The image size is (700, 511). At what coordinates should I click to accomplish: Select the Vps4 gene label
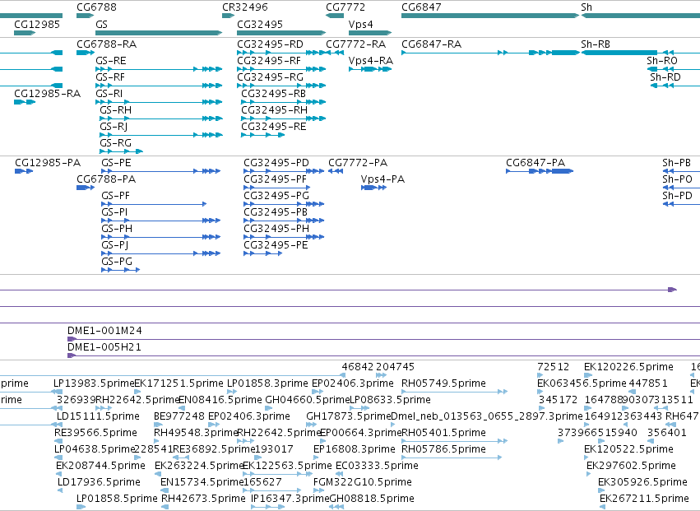click(x=361, y=24)
